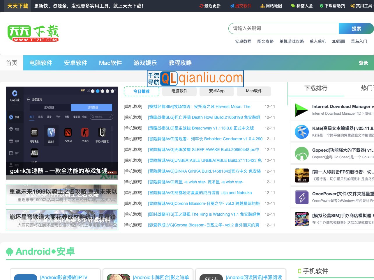Screen dimensions: 374x280
Task: Click the Android robot icon in 安卓 section
Action: (10, 251)
